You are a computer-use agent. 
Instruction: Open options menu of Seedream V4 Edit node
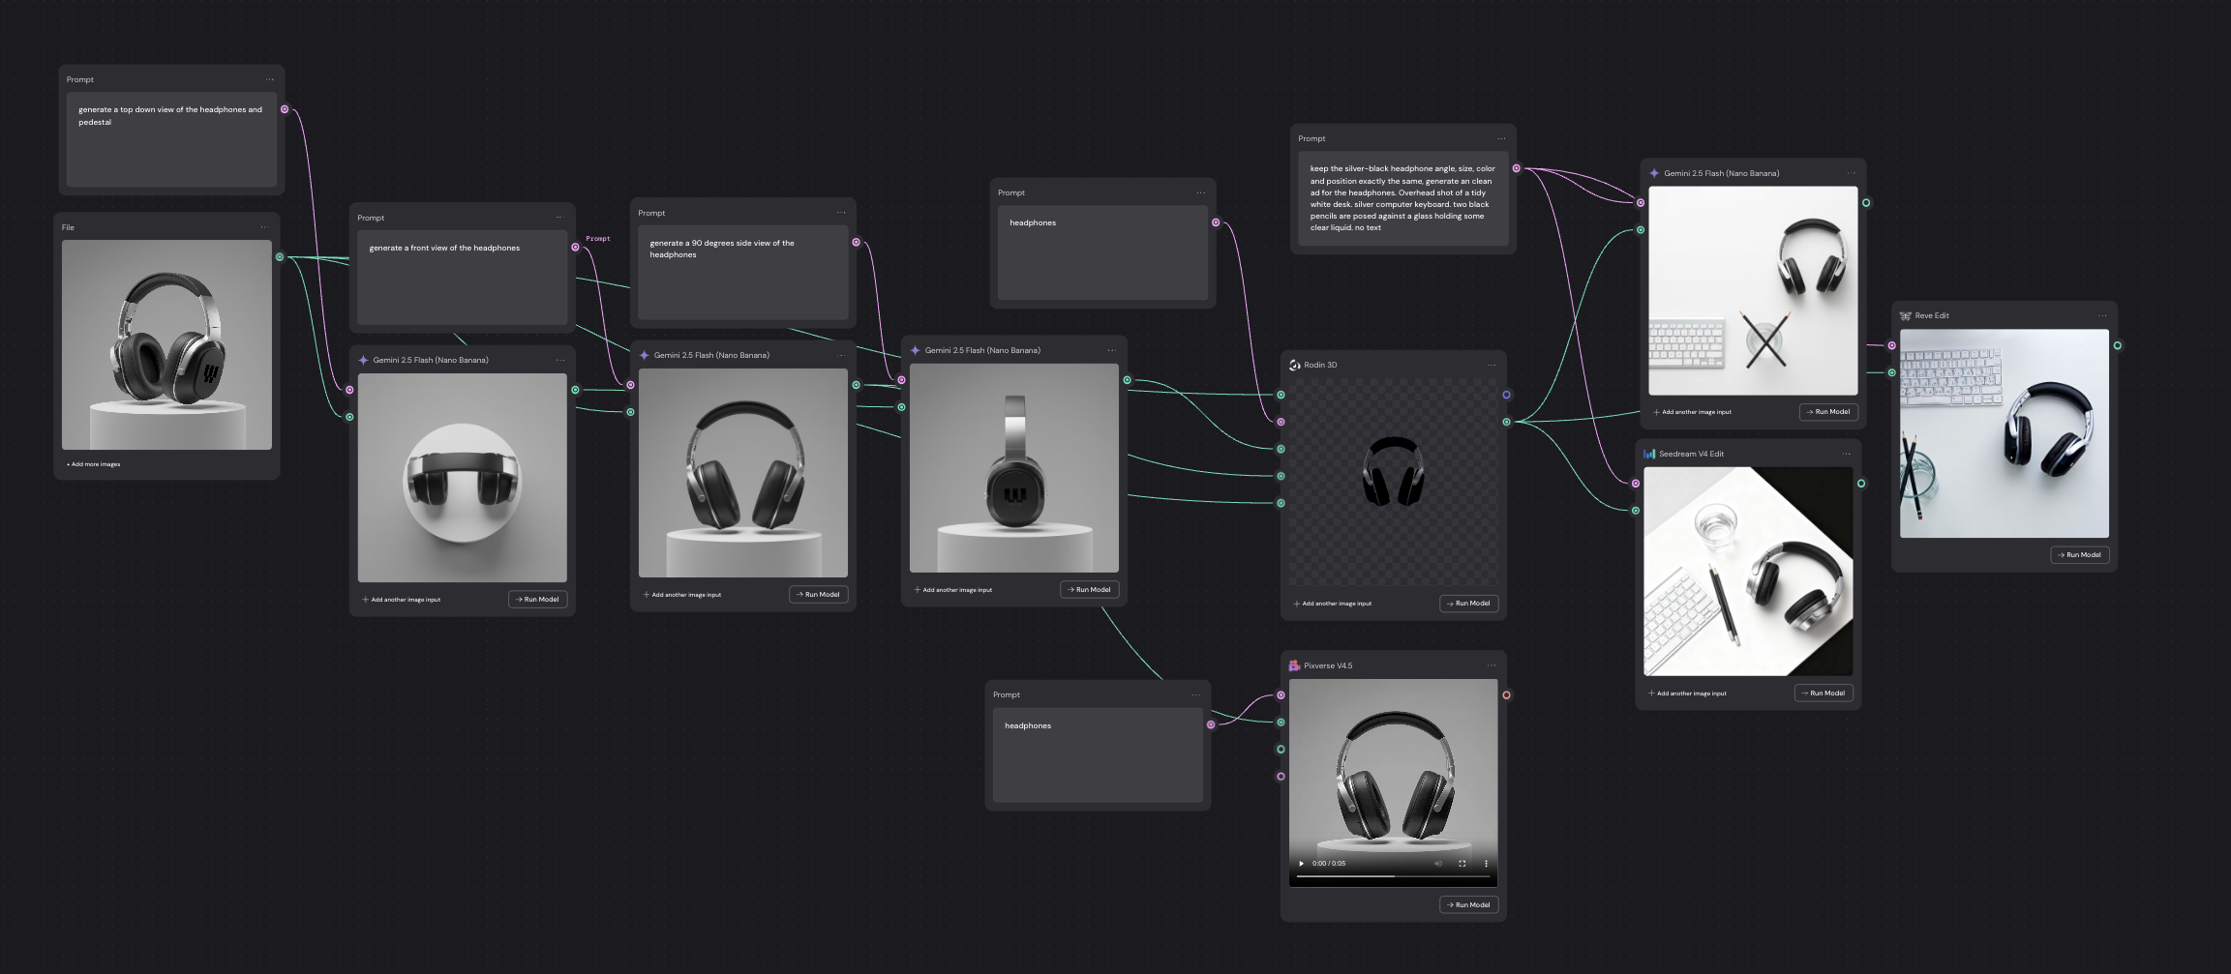pyautogui.click(x=1847, y=454)
